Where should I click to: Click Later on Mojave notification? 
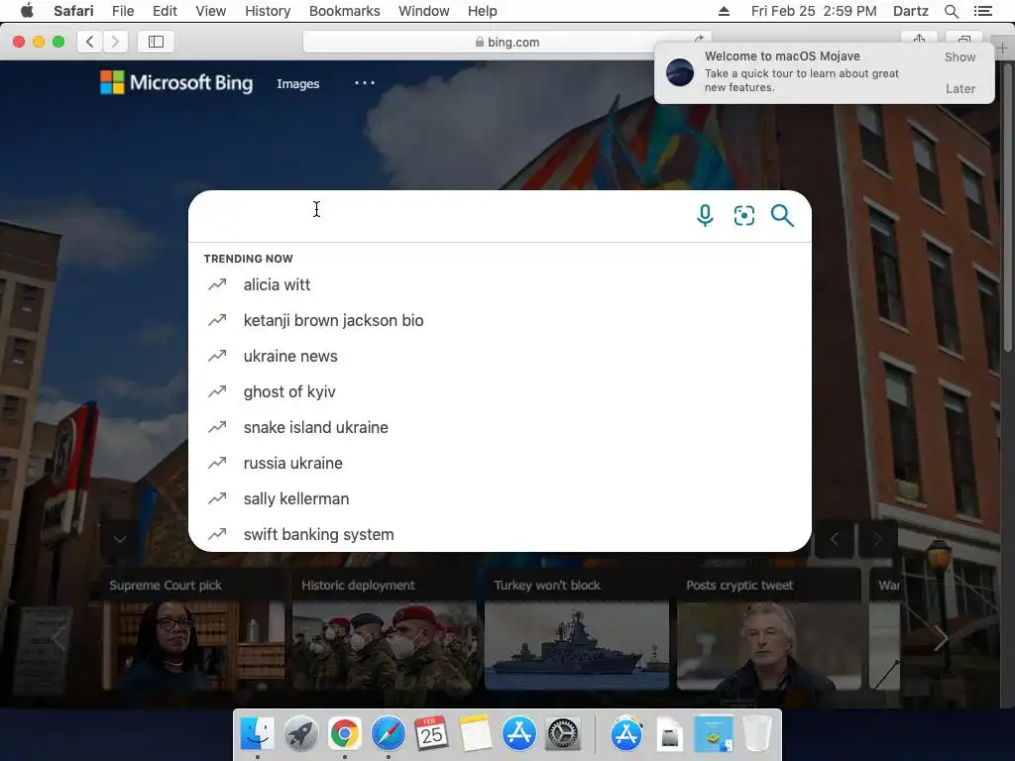[x=959, y=88]
